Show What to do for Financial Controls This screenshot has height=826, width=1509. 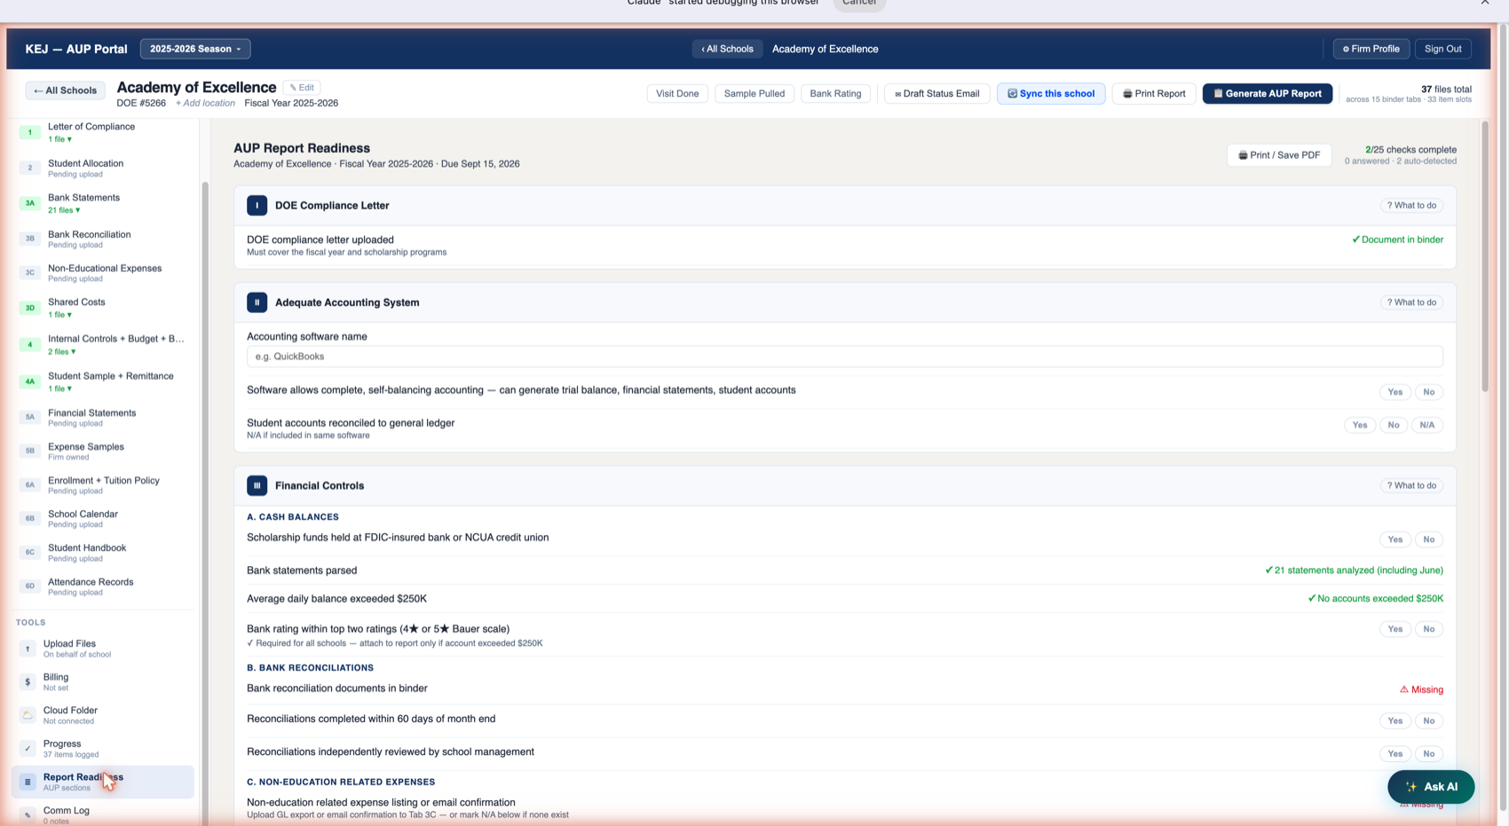[1411, 485]
